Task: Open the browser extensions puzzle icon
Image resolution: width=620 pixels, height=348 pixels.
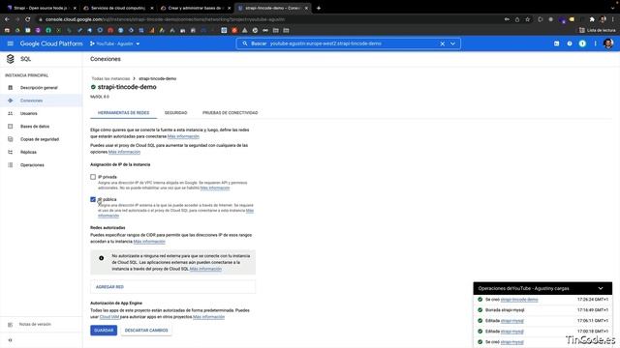Action: pos(592,19)
